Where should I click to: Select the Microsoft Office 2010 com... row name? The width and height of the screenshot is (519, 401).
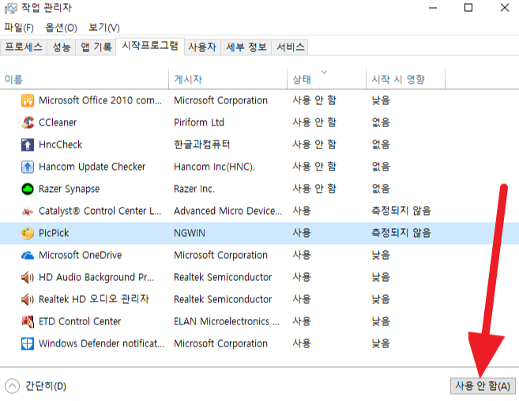pyautogui.click(x=100, y=100)
